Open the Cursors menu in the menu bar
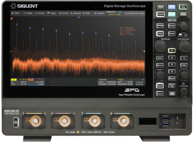 pyautogui.click(x=64, y=13)
